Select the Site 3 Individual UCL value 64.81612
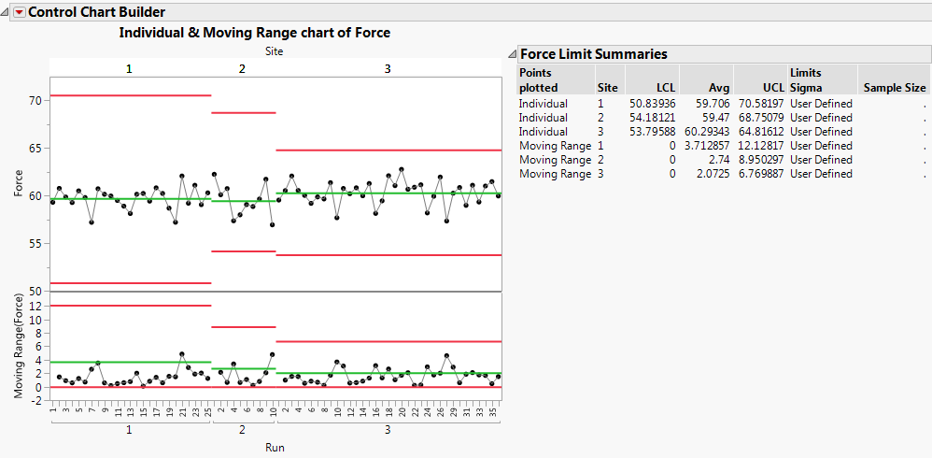This screenshot has height=458, width=932. click(761, 132)
